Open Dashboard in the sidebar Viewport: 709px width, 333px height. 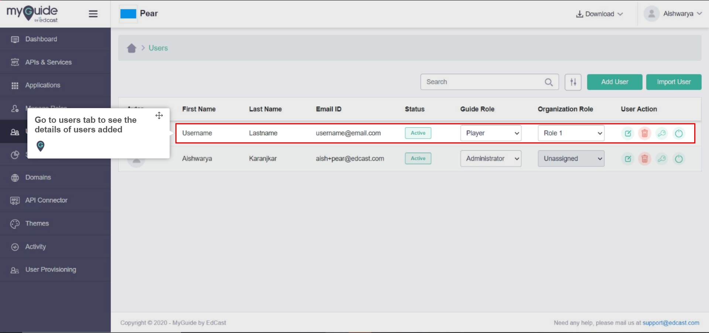(55, 39)
